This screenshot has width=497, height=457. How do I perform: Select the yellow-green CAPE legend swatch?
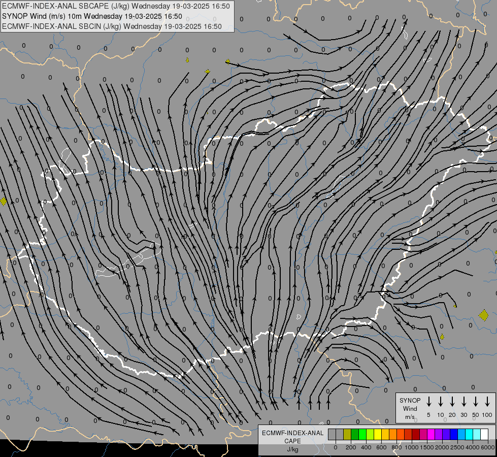370,435
